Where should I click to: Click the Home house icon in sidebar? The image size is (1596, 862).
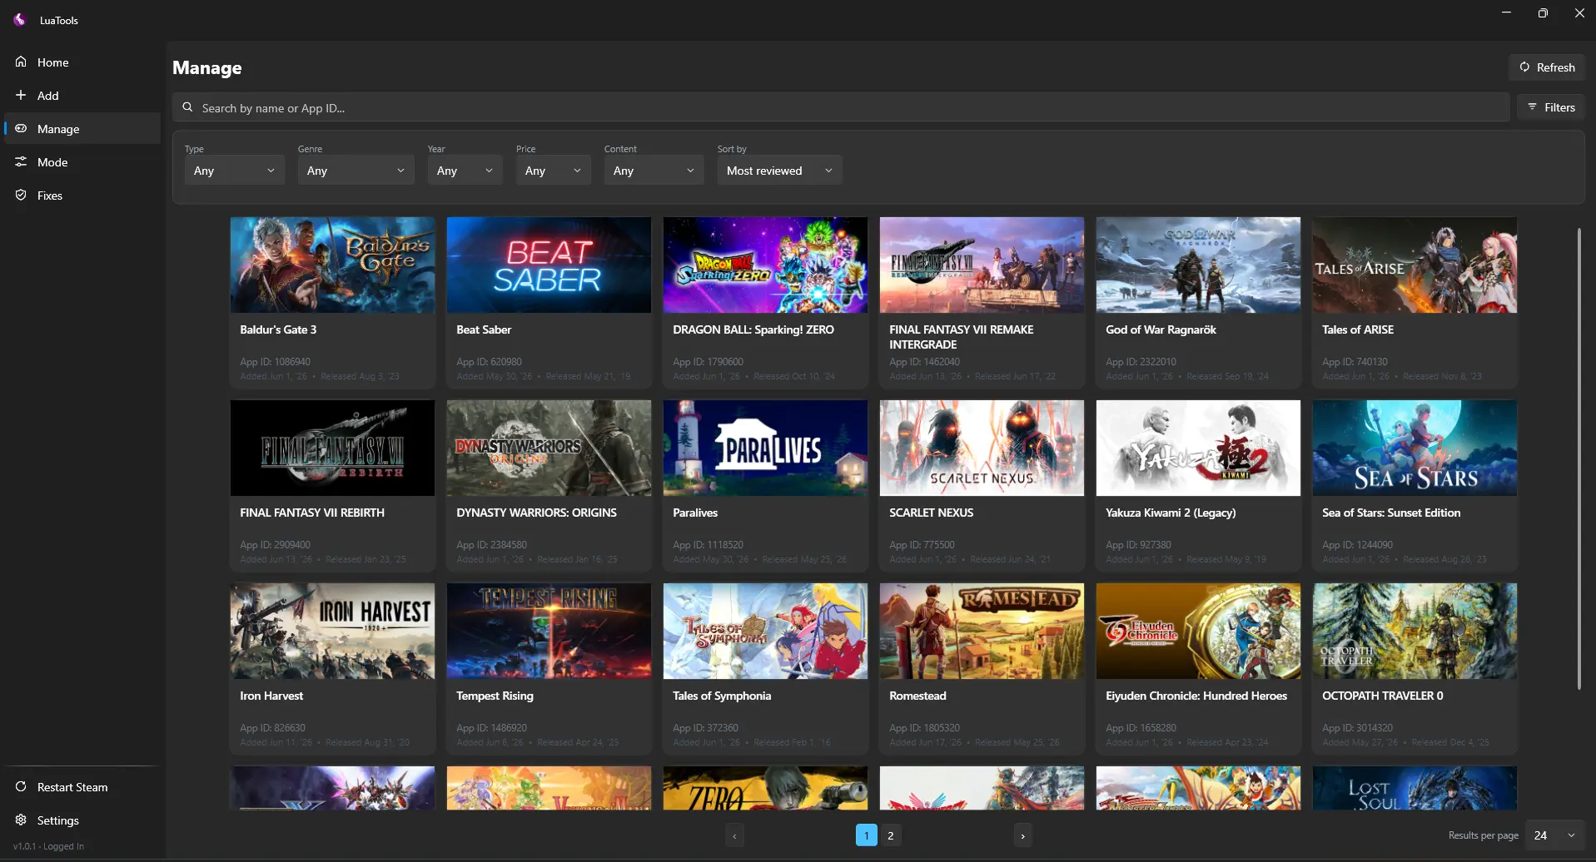coord(21,62)
